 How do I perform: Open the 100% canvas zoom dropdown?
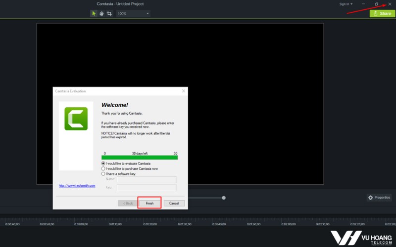point(133,14)
